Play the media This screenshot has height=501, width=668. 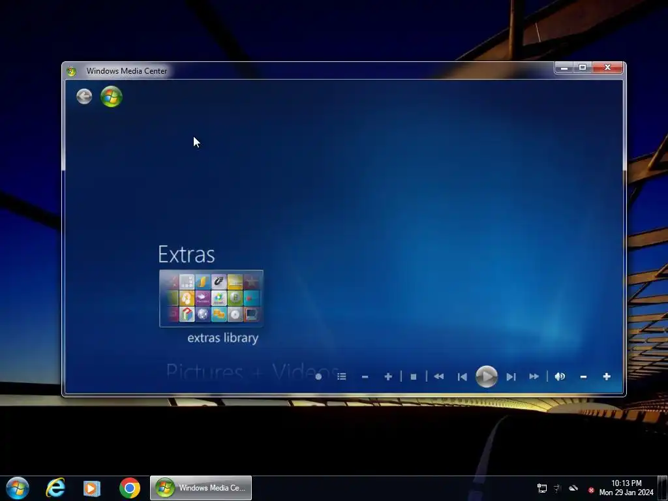(x=487, y=376)
